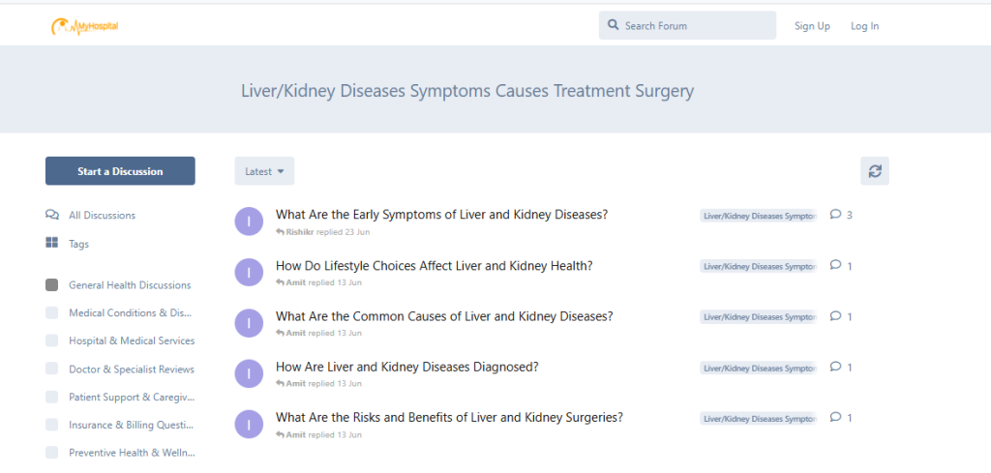Click the refresh discussions icon button
The image size is (991, 473).
(x=875, y=171)
